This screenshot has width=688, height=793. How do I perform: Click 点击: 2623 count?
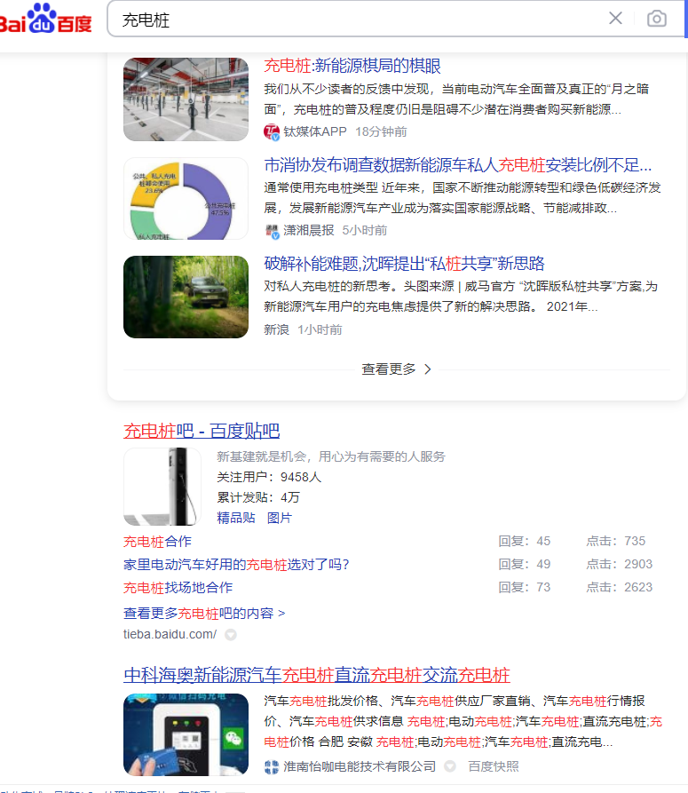pos(620,588)
